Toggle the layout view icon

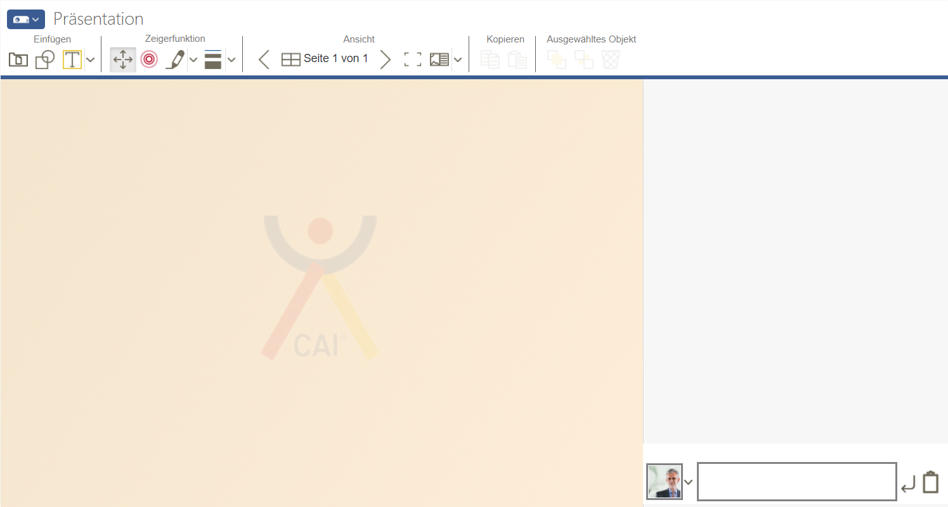439,60
